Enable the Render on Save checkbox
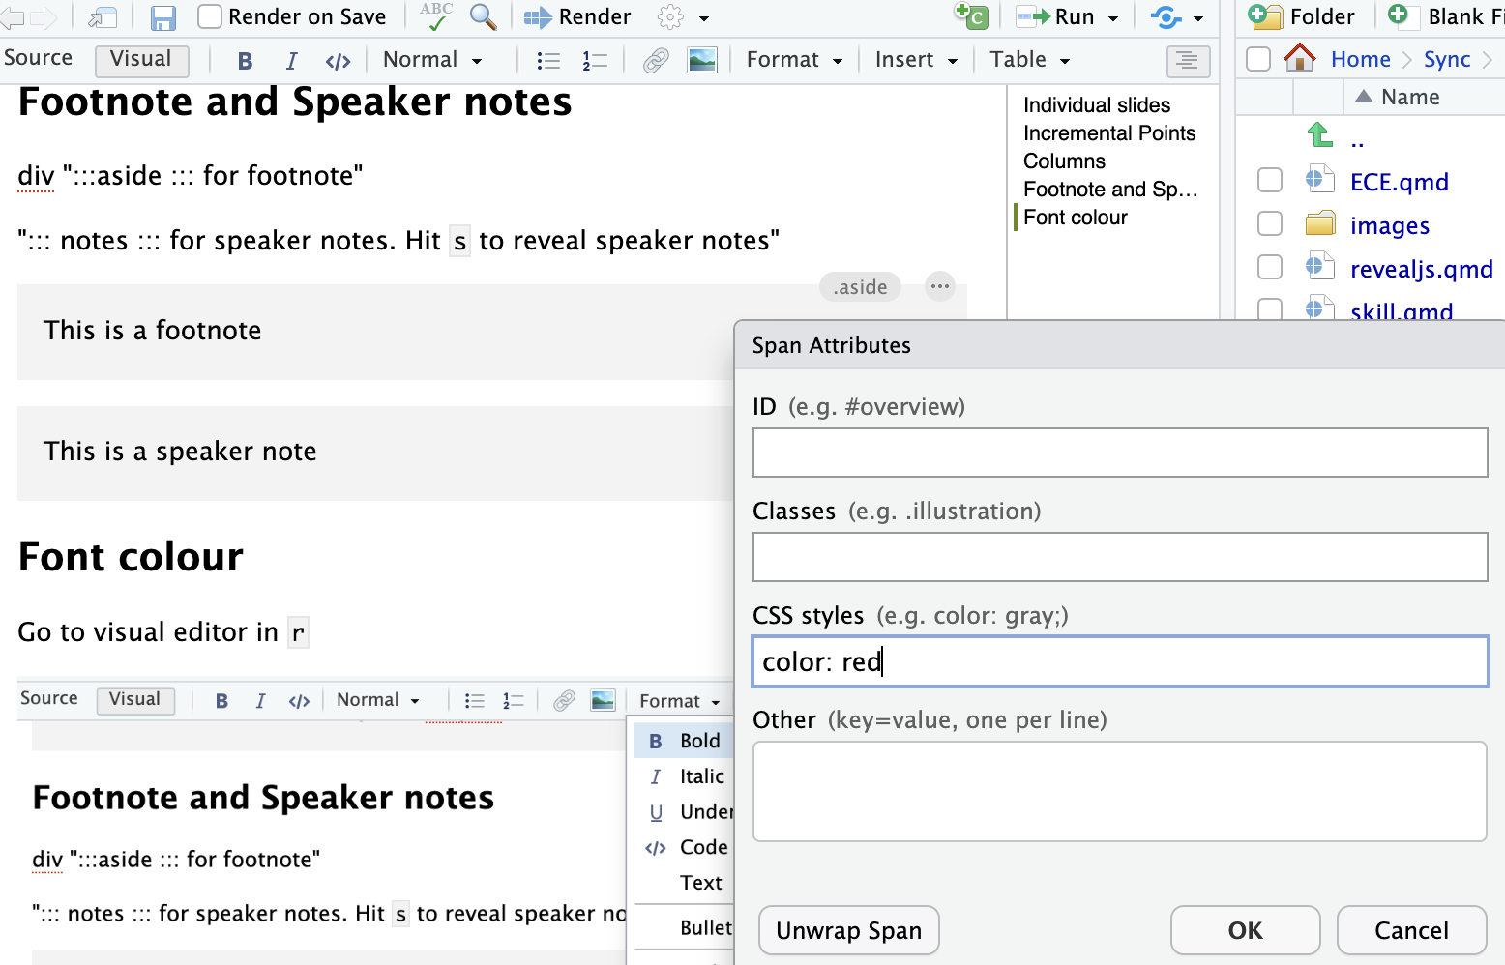Screen dimensions: 1505x965 point(210,16)
